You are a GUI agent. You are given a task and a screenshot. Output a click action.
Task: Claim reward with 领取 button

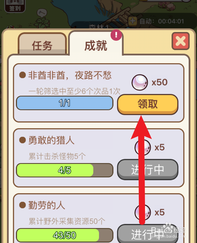(x=147, y=104)
